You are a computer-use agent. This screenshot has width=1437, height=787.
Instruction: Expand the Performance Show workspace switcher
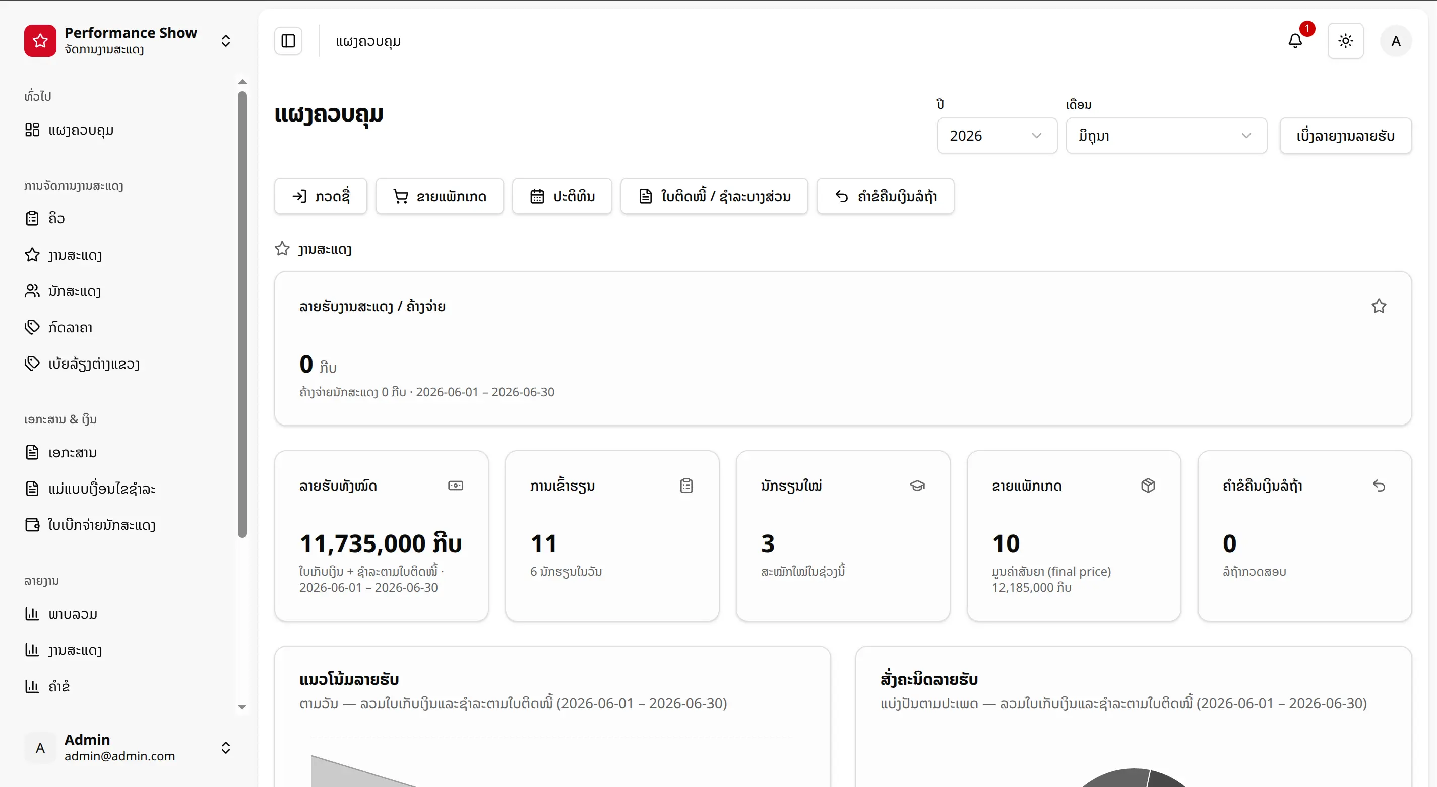[225, 41]
